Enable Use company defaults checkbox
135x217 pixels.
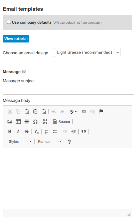click(9, 22)
